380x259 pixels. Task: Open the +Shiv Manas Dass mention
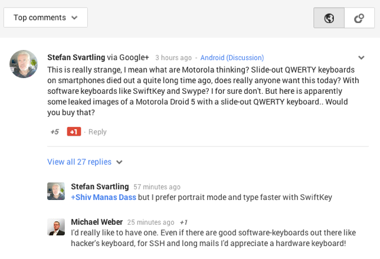(103, 197)
